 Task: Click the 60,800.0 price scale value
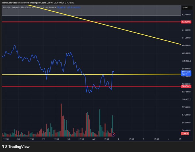click(186, 45)
